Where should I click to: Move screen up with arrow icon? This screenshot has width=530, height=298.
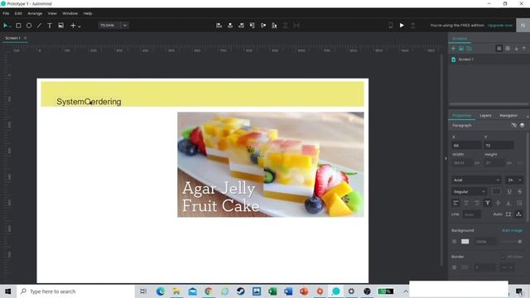(x=524, y=49)
